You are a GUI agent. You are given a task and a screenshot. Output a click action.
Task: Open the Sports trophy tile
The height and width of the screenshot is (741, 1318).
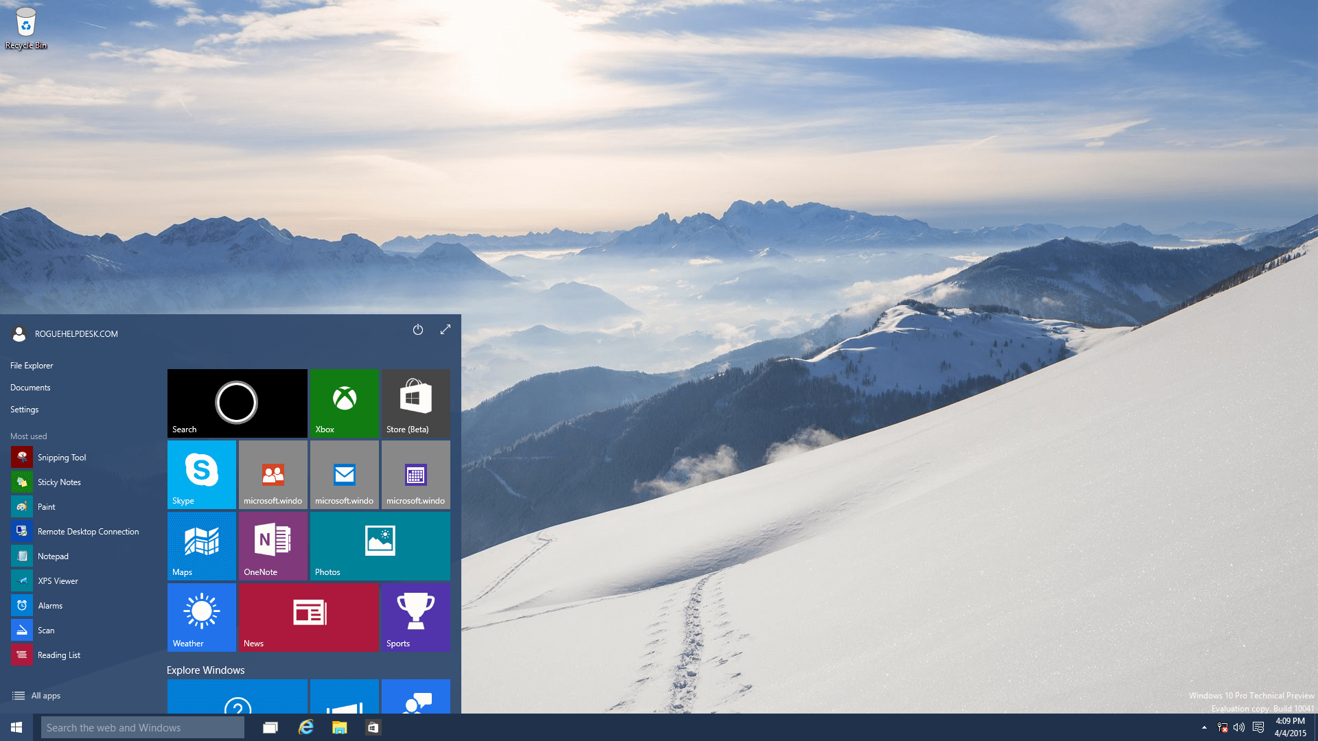click(x=415, y=617)
